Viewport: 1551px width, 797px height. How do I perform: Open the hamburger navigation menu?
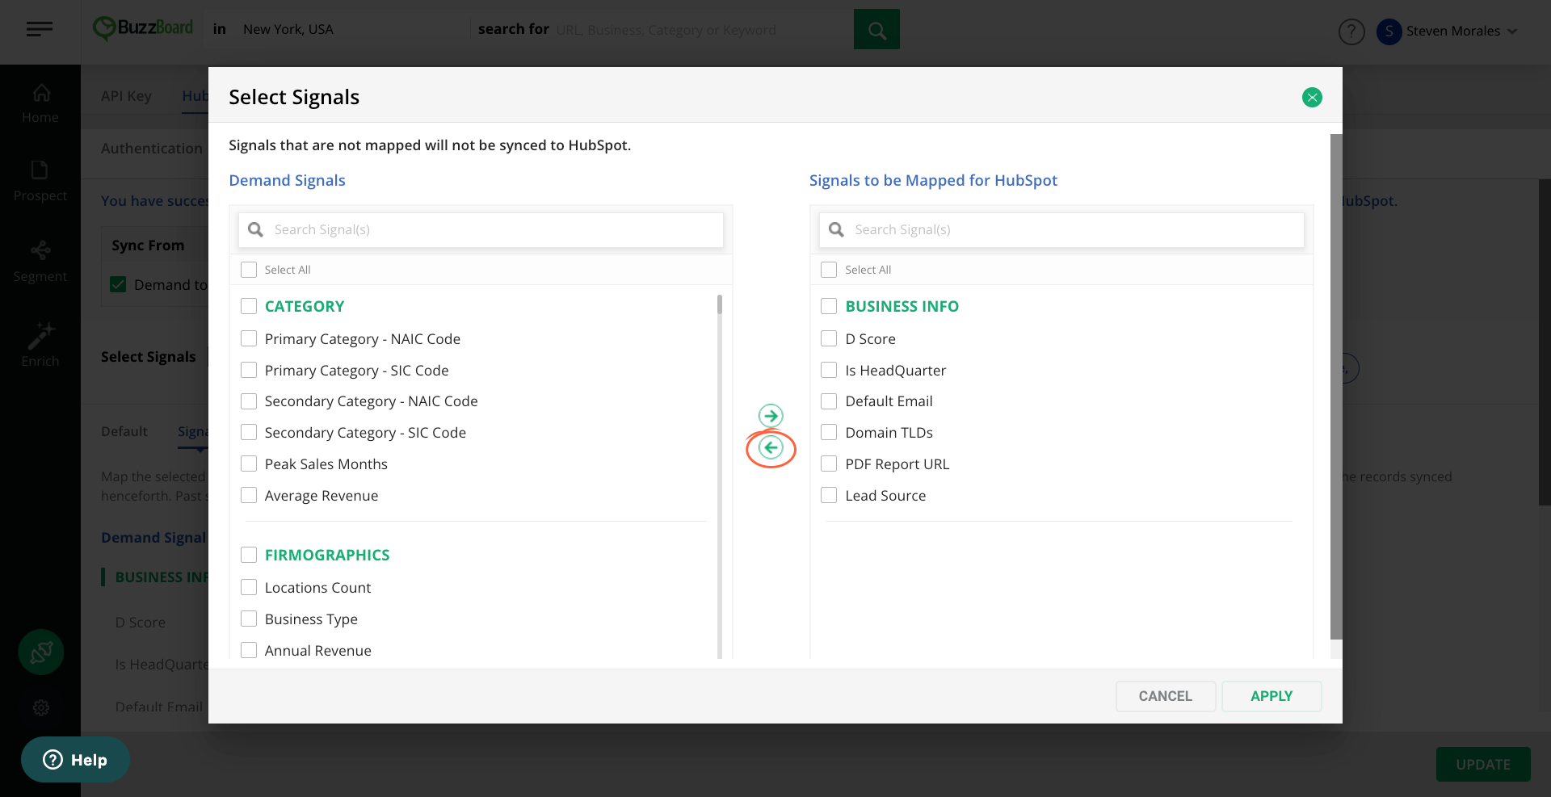coord(39,30)
